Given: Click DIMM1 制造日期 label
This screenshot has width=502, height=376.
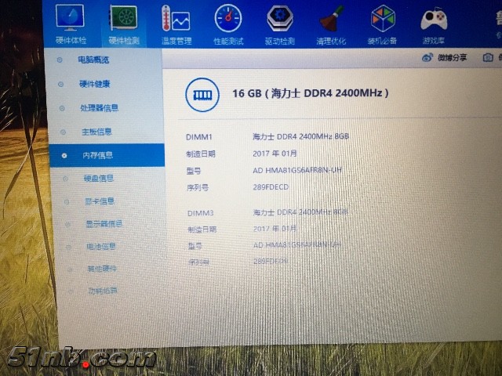Looking at the screenshot, I should coord(201,154).
